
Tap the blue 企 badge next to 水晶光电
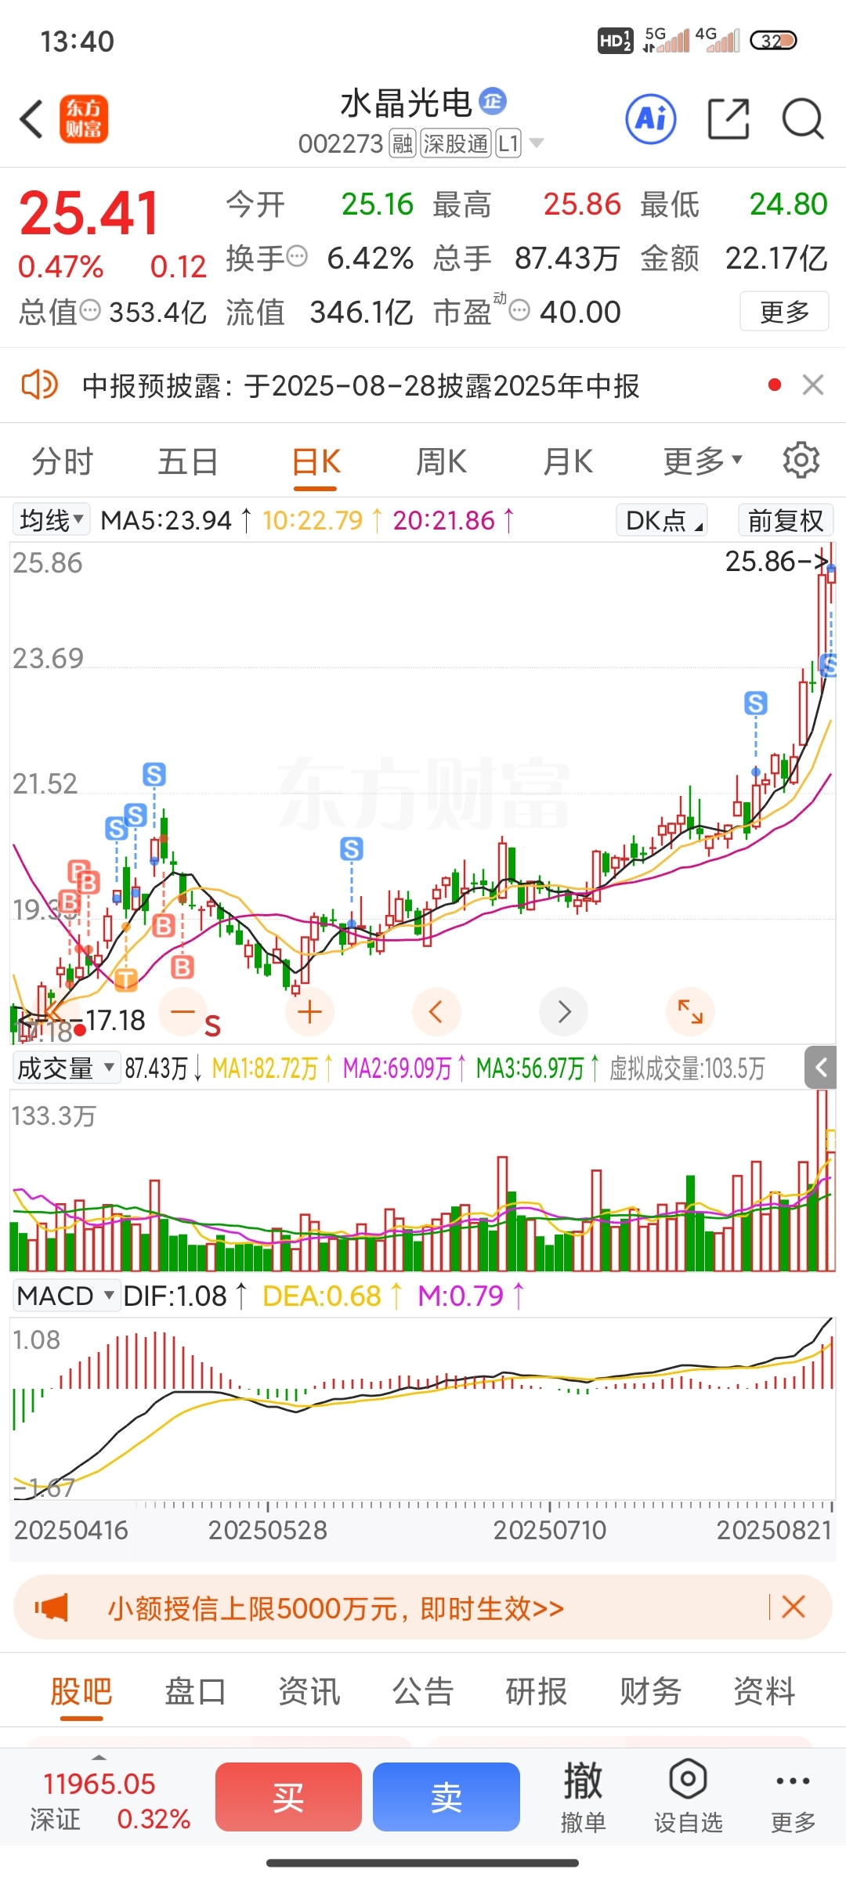pyautogui.click(x=493, y=101)
